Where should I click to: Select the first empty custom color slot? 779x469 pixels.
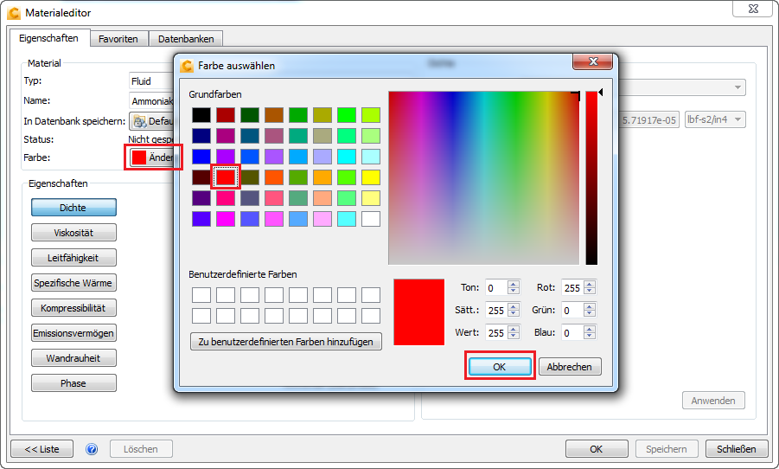201,295
